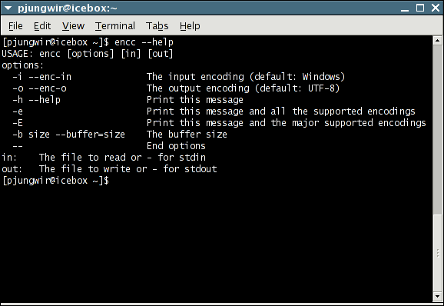Image resolution: width=444 pixels, height=306 pixels.
Task: Click the scrollbar trough above the thumb
Action: [438, 129]
